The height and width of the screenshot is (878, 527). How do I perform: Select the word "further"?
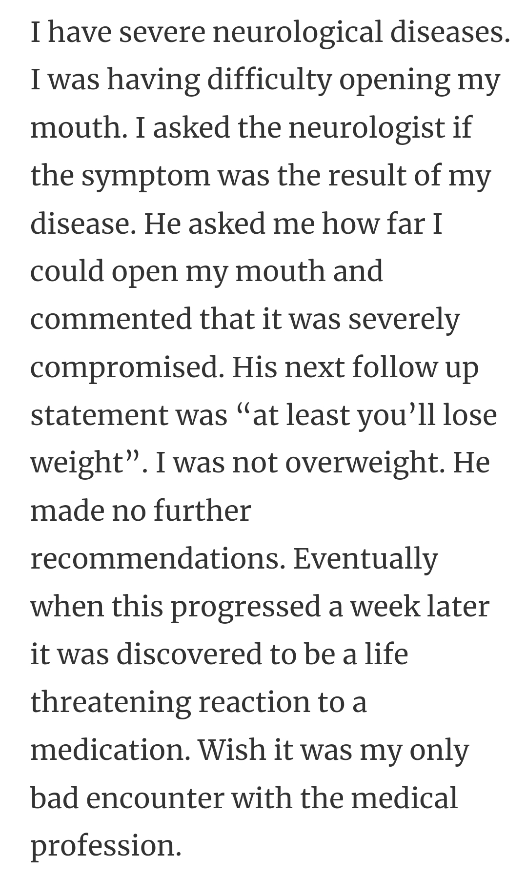tap(202, 510)
